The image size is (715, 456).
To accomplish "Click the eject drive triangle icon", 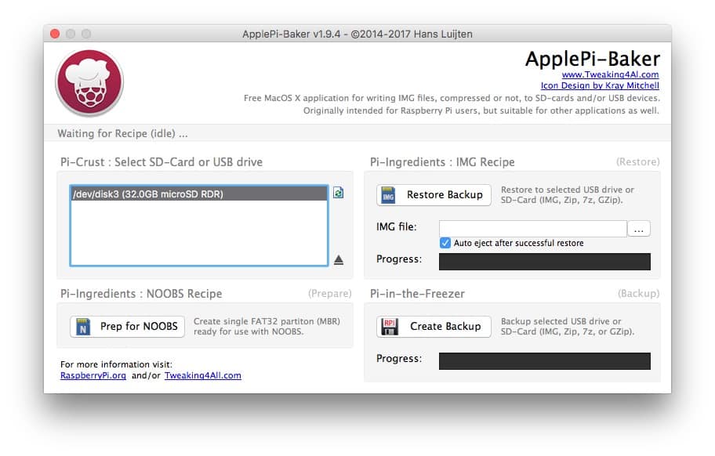I will pyautogui.click(x=339, y=260).
